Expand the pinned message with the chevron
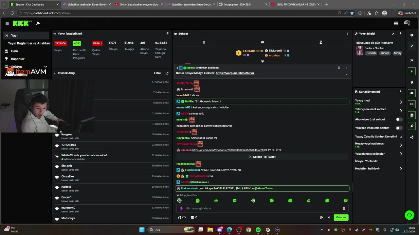Viewport: 419px width, 235px height. [x=347, y=74]
